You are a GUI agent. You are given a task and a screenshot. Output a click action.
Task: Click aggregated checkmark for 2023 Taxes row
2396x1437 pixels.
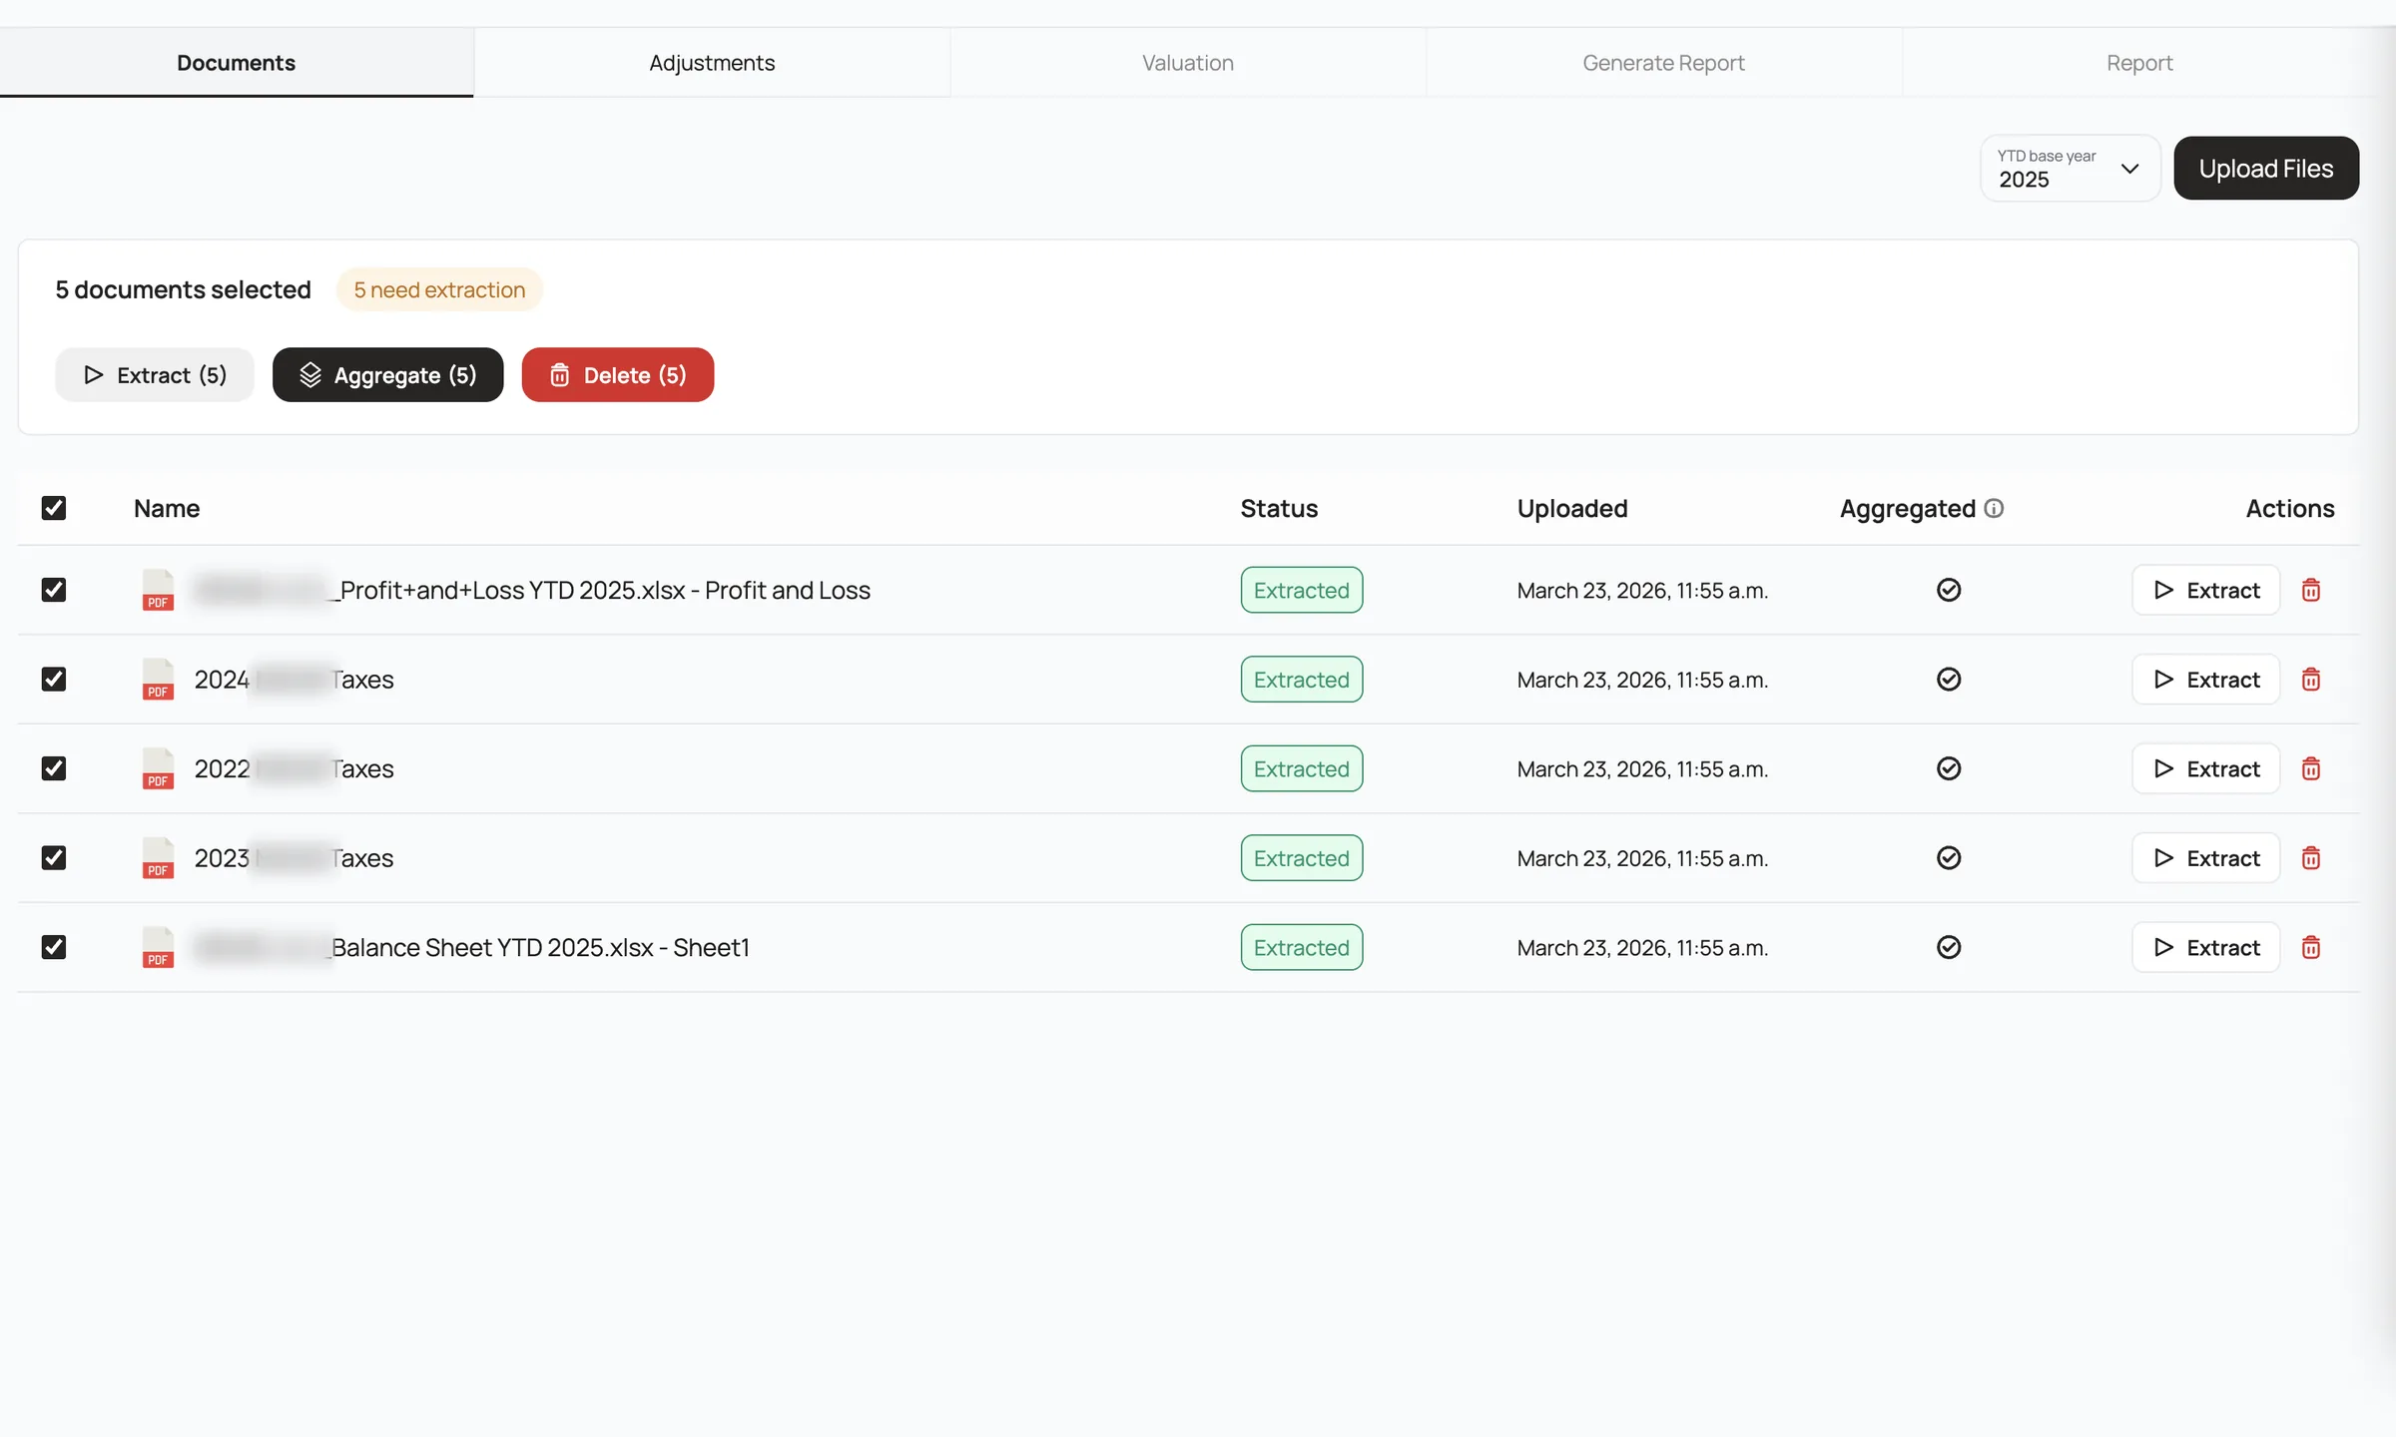coord(1949,857)
